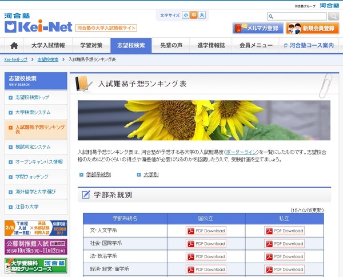Viewport: 343px width, 277px height.
Task: Jump to 学部系統別 anchor link
Action: point(98,175)
